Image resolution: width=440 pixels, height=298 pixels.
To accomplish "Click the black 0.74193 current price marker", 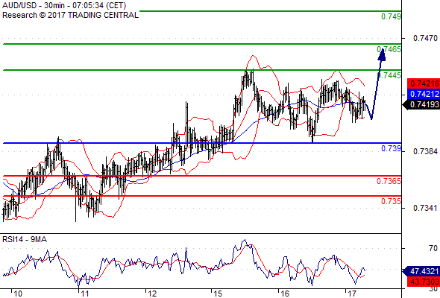I will coord(421,104).
